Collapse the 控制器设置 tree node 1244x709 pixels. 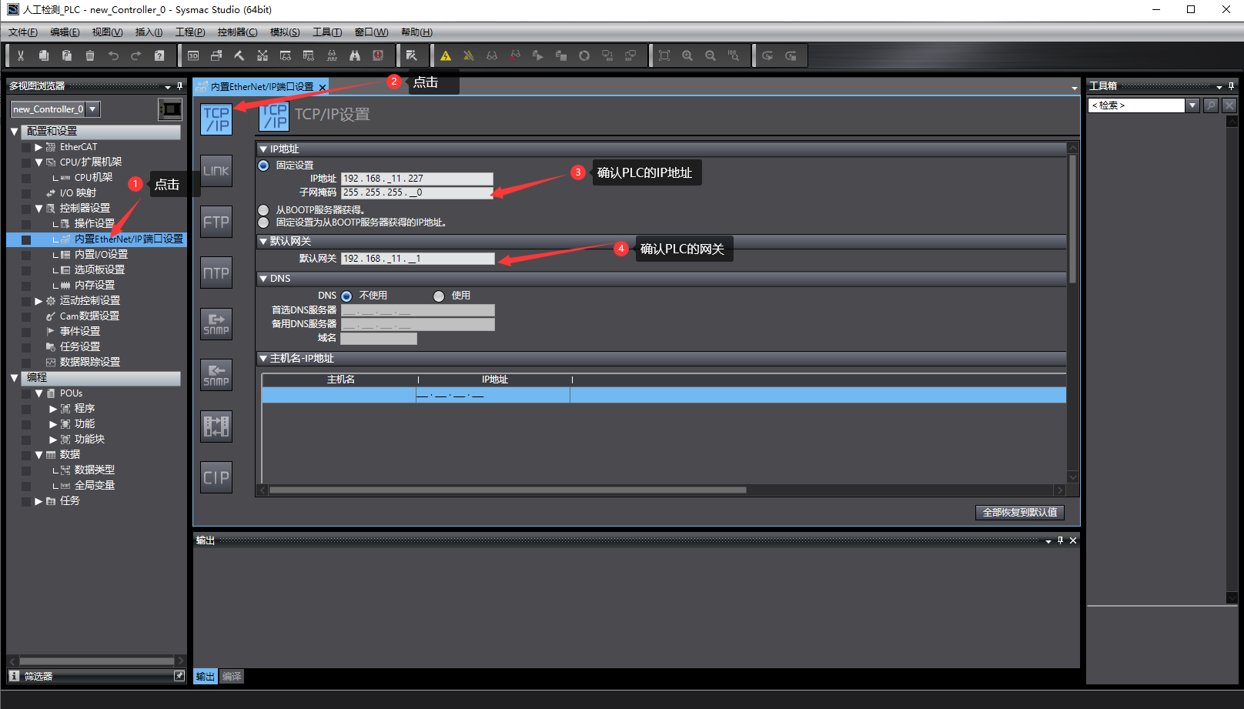[x=39, y=209]
